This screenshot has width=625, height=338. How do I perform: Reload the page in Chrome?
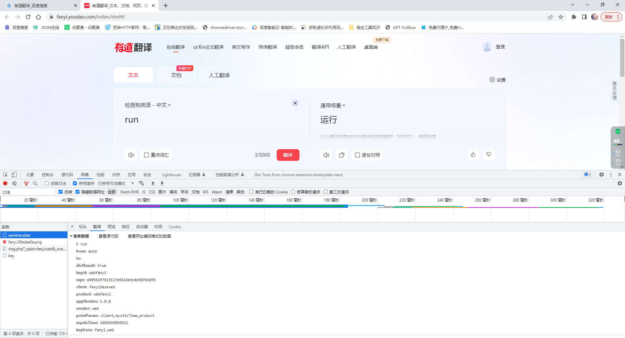coord(28,17)
